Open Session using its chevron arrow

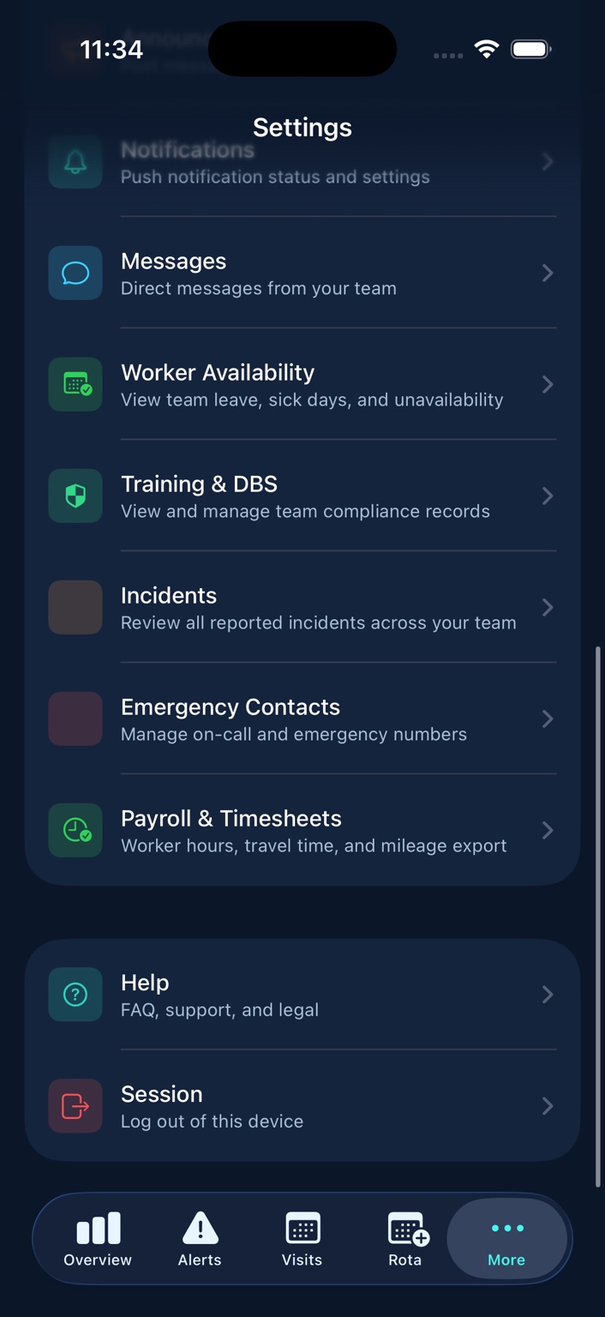pos(548,1106)
